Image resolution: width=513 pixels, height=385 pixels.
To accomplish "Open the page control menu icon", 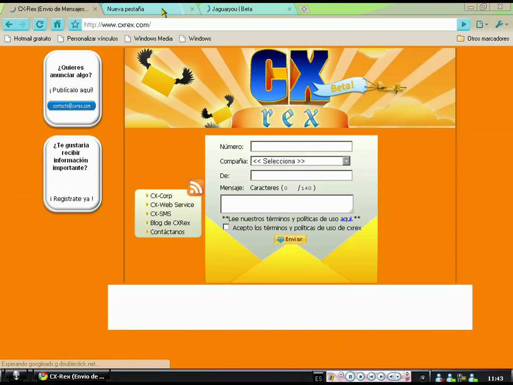I will [482, 24].
